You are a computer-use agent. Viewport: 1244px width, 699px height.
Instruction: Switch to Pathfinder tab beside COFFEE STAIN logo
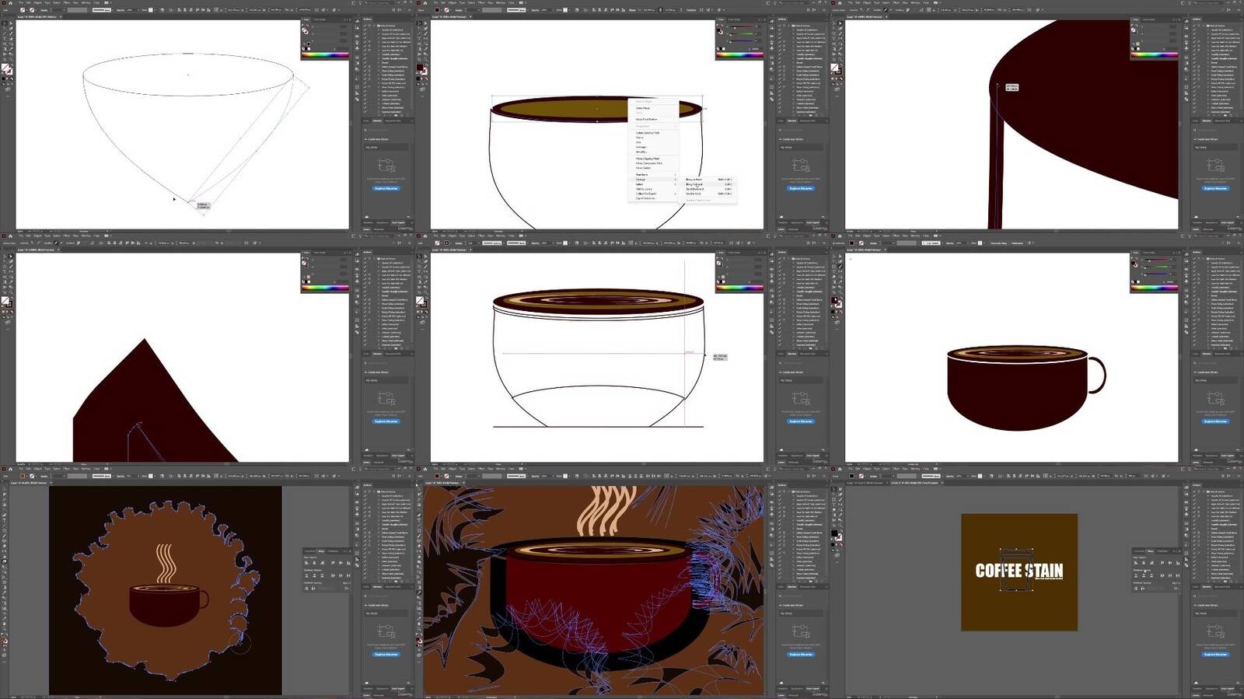tap(1162, 551)
